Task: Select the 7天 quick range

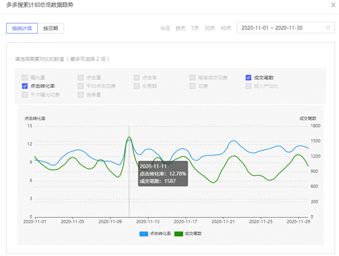Action: pos(195,28)
